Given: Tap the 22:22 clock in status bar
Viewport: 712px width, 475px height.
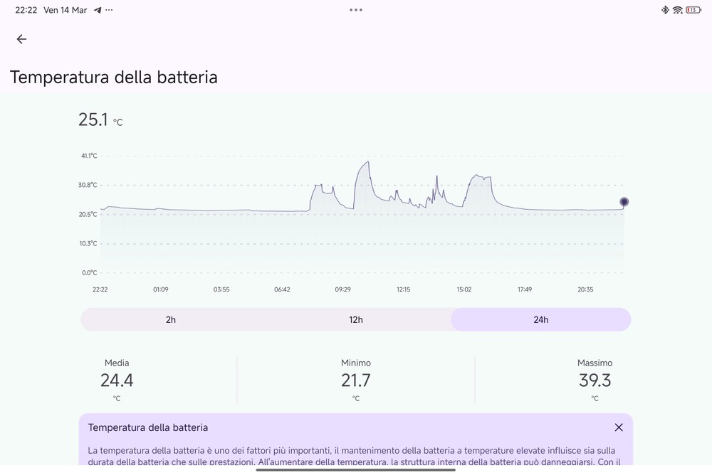Looking at the screenshot, I should click(x=26, y=10).
